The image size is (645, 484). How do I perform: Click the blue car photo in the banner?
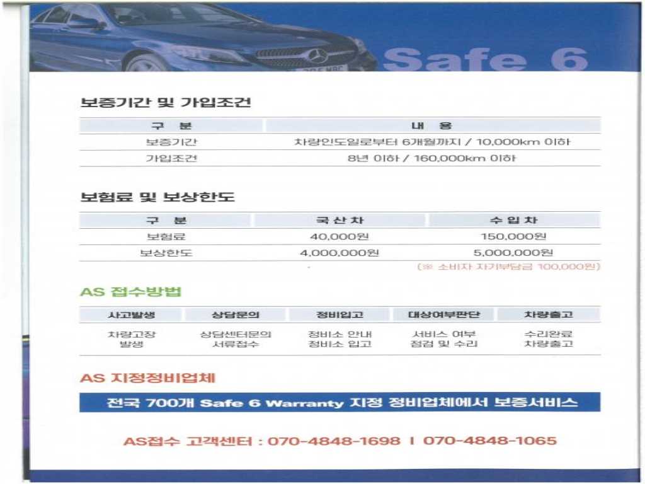click(x=202, y=38)
